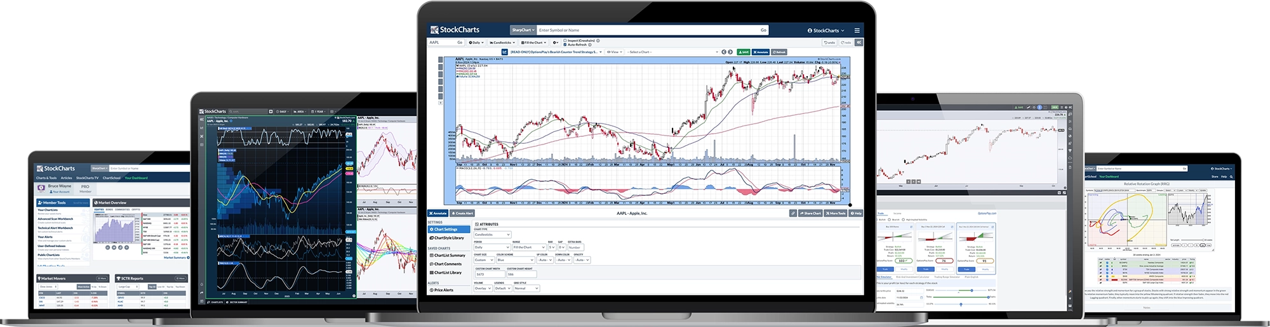Click the Inspect info icon

[x=598, y=41]
